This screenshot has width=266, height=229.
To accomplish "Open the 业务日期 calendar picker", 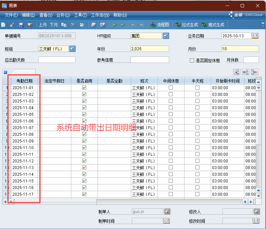I will [255, 36].
